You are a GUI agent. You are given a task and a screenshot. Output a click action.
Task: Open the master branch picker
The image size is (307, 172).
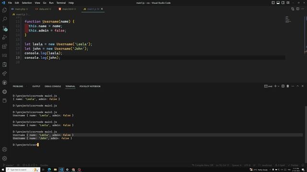9,165
